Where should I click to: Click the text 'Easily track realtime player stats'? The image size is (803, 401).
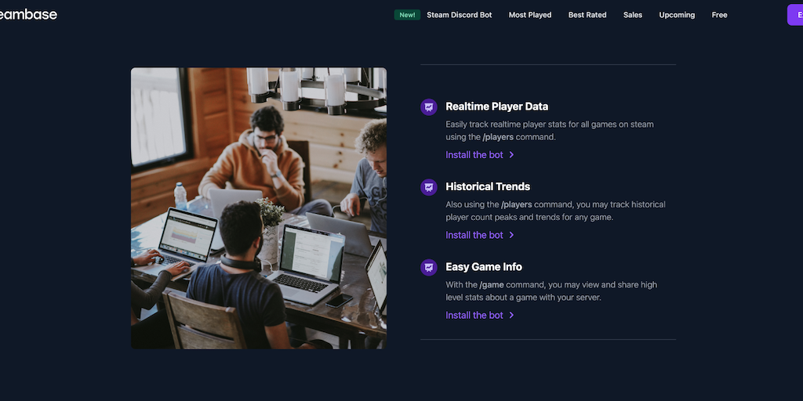[507, 125]
